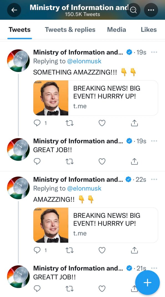Switch to Tweets & replies tab
Image resolution: width=165 pixels, height=297 pixels.
[x=70, y=30]
